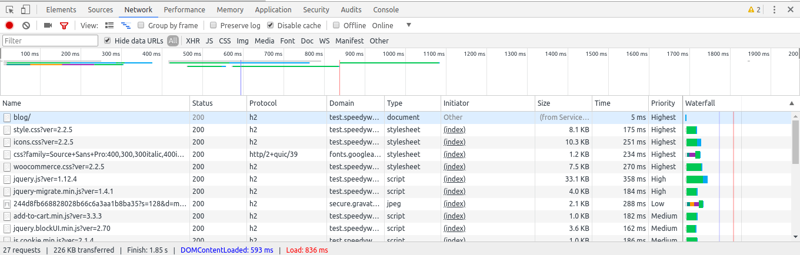Switch to the Application tab
This screenshot has height=255, width=800.
tap(274, 9)
